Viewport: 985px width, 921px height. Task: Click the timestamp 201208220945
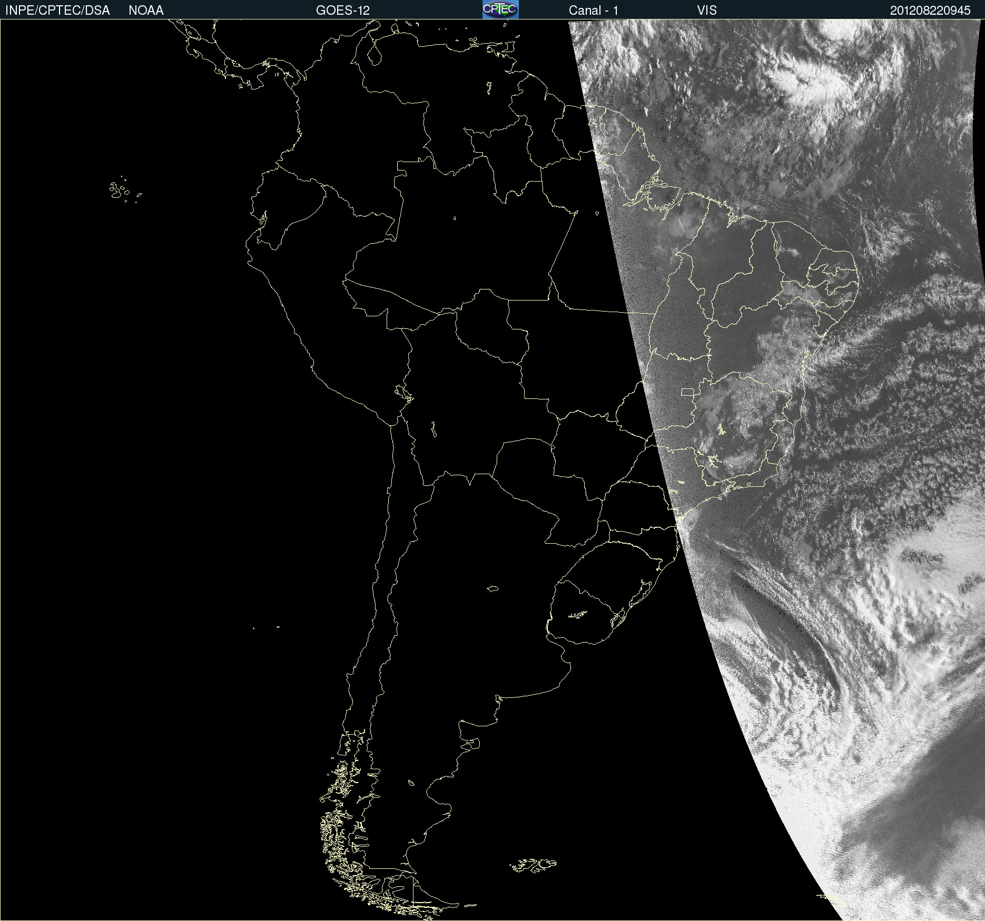point(930,11)
